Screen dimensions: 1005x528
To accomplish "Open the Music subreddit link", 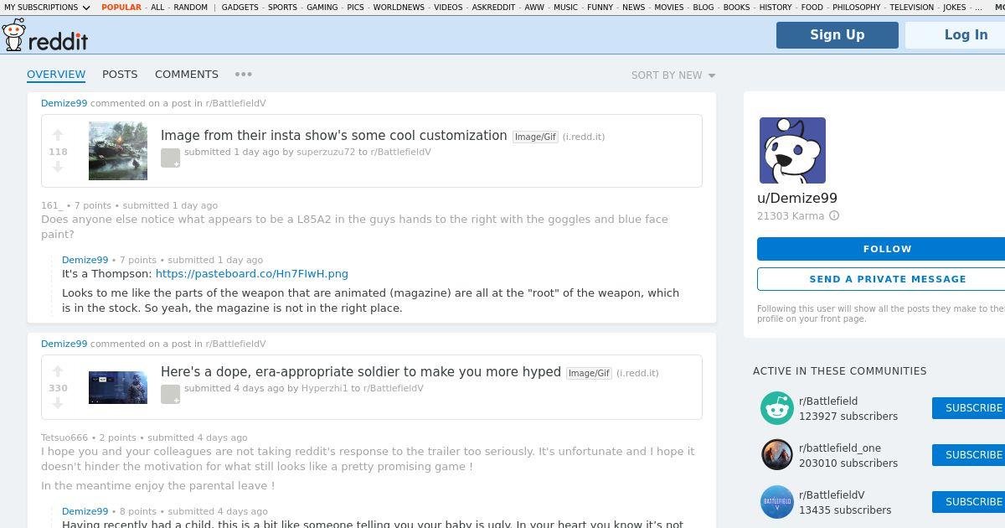I will pyautogui.click(x=566, y=8).
